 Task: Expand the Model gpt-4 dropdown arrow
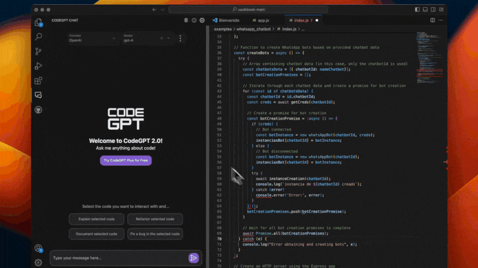[168, 38]
